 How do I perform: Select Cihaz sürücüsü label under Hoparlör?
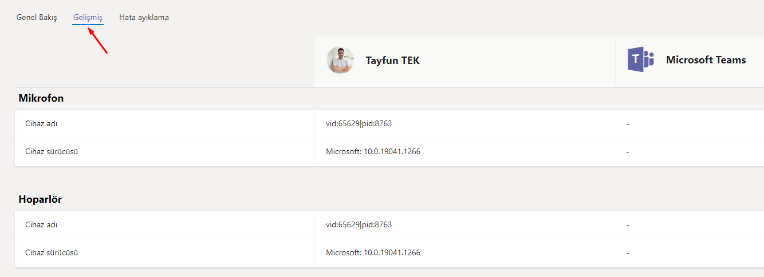[x=52, y=252]
